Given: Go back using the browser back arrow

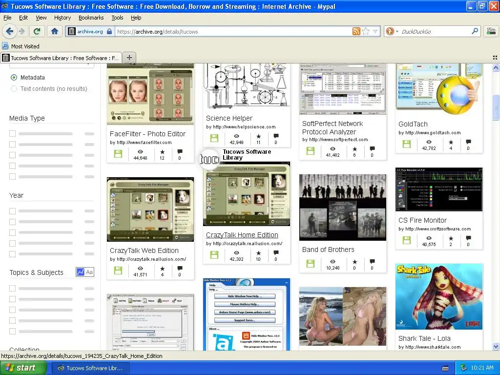Looking at the screenshot, I should click(x=9, y=31).
